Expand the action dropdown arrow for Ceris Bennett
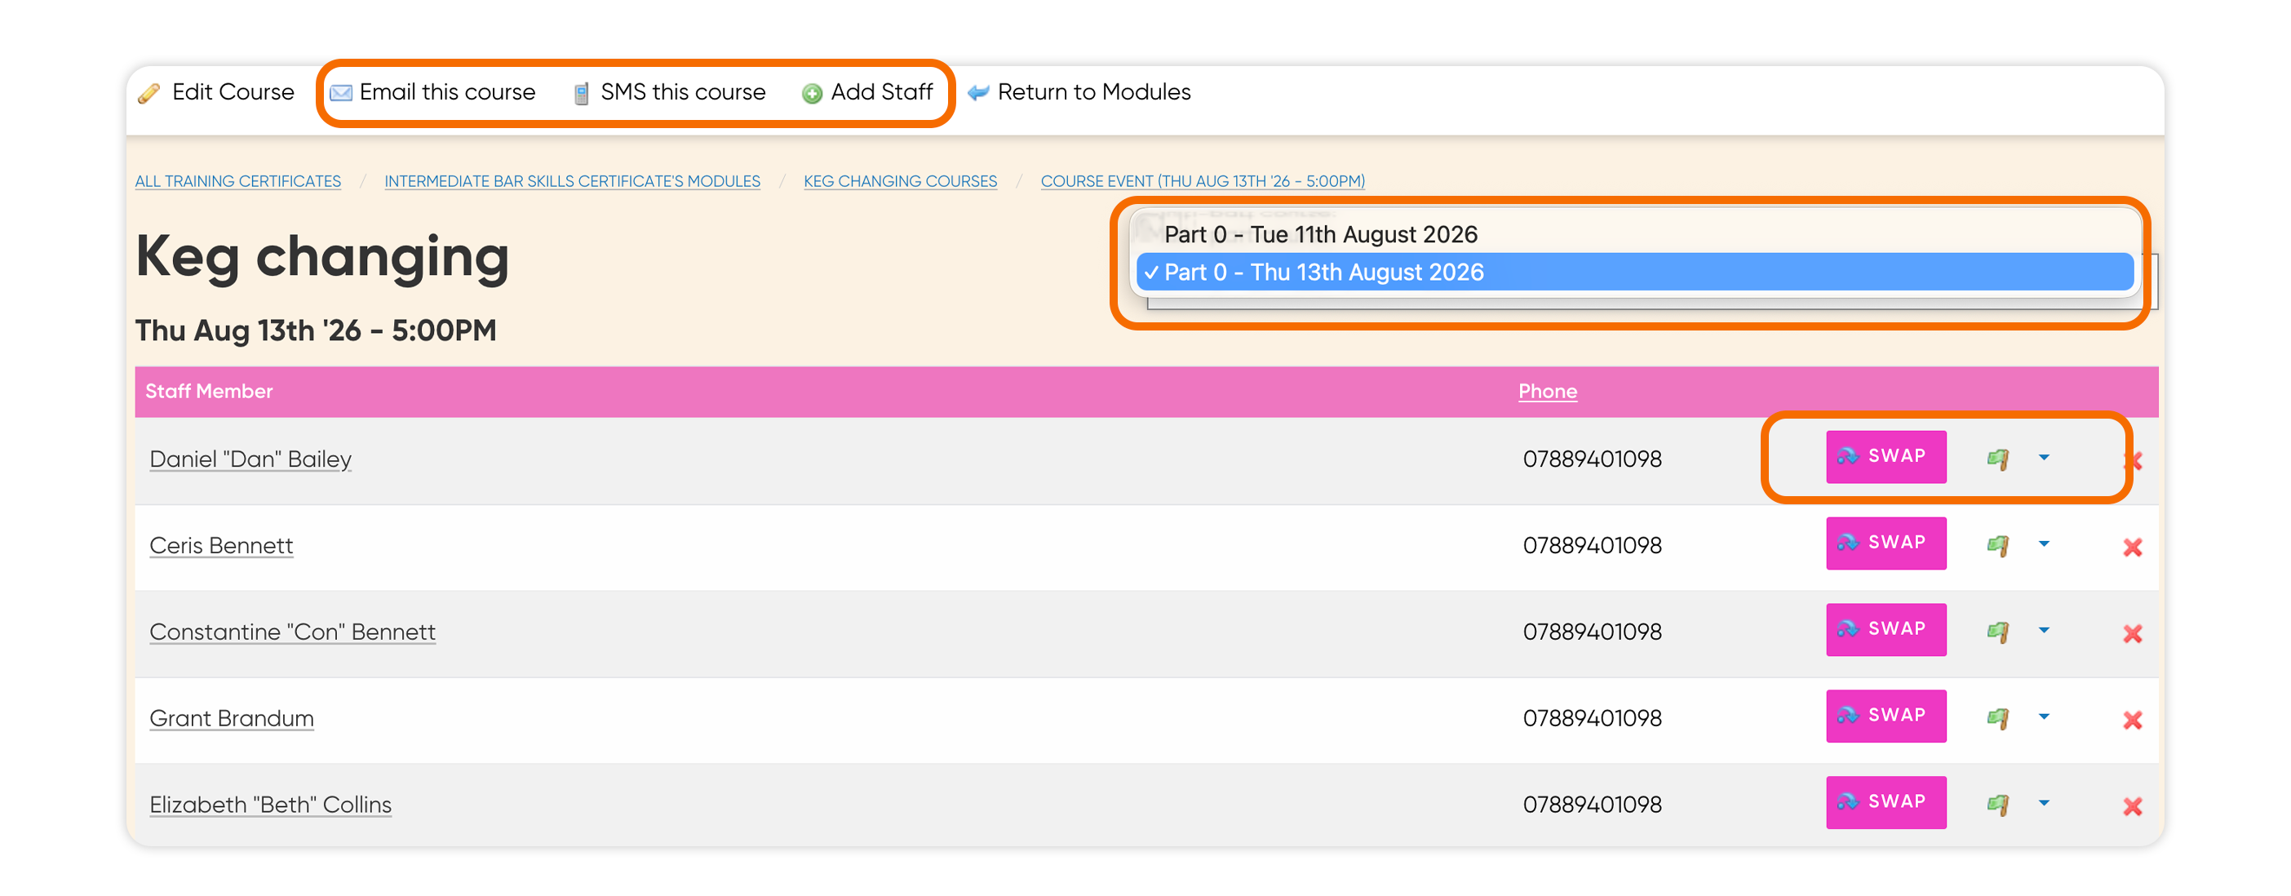This screenshot has width=2291, height=896. pos(2044,543)
